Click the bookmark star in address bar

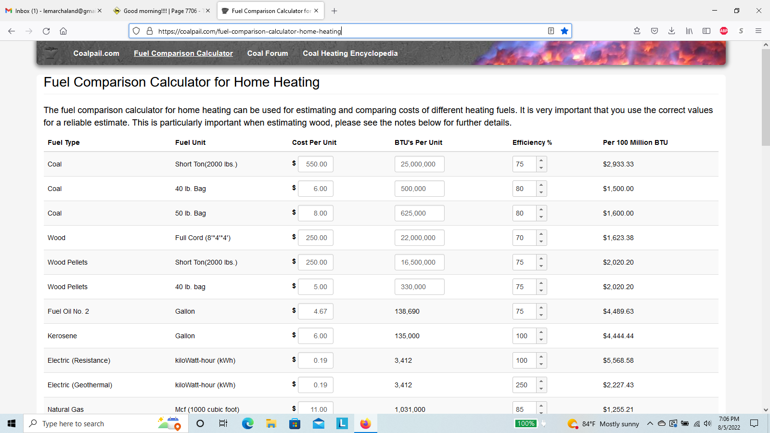pyautogui.click(x=565, y=31)
